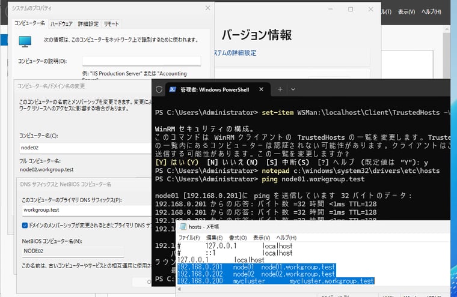The height and width of the screenshot is (297, 457).
Task: Open the 表示(V) menu in Notepad
Action: 262,238
